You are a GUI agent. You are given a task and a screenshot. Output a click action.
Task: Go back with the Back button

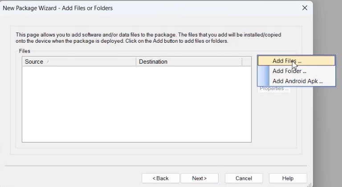161,178
